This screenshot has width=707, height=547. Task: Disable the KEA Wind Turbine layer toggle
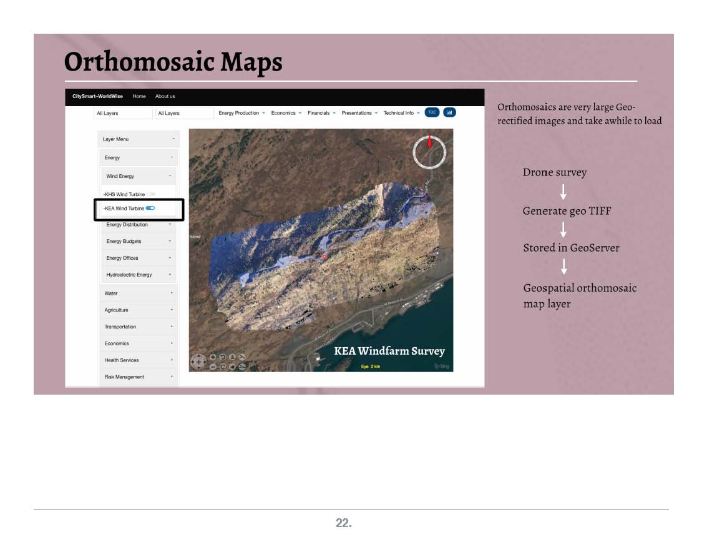[x=150, y=208]
